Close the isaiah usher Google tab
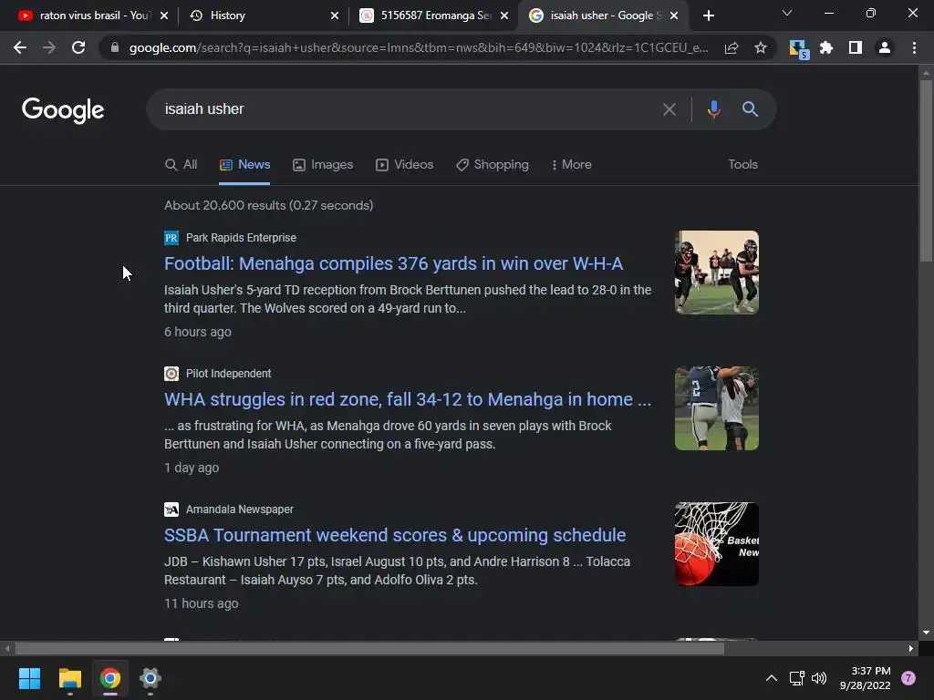 coord(674,15)
